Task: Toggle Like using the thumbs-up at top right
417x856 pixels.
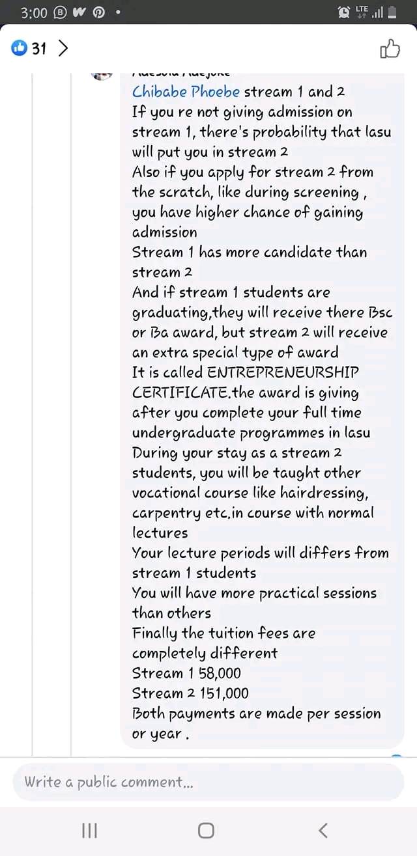Action: (390, 48)
